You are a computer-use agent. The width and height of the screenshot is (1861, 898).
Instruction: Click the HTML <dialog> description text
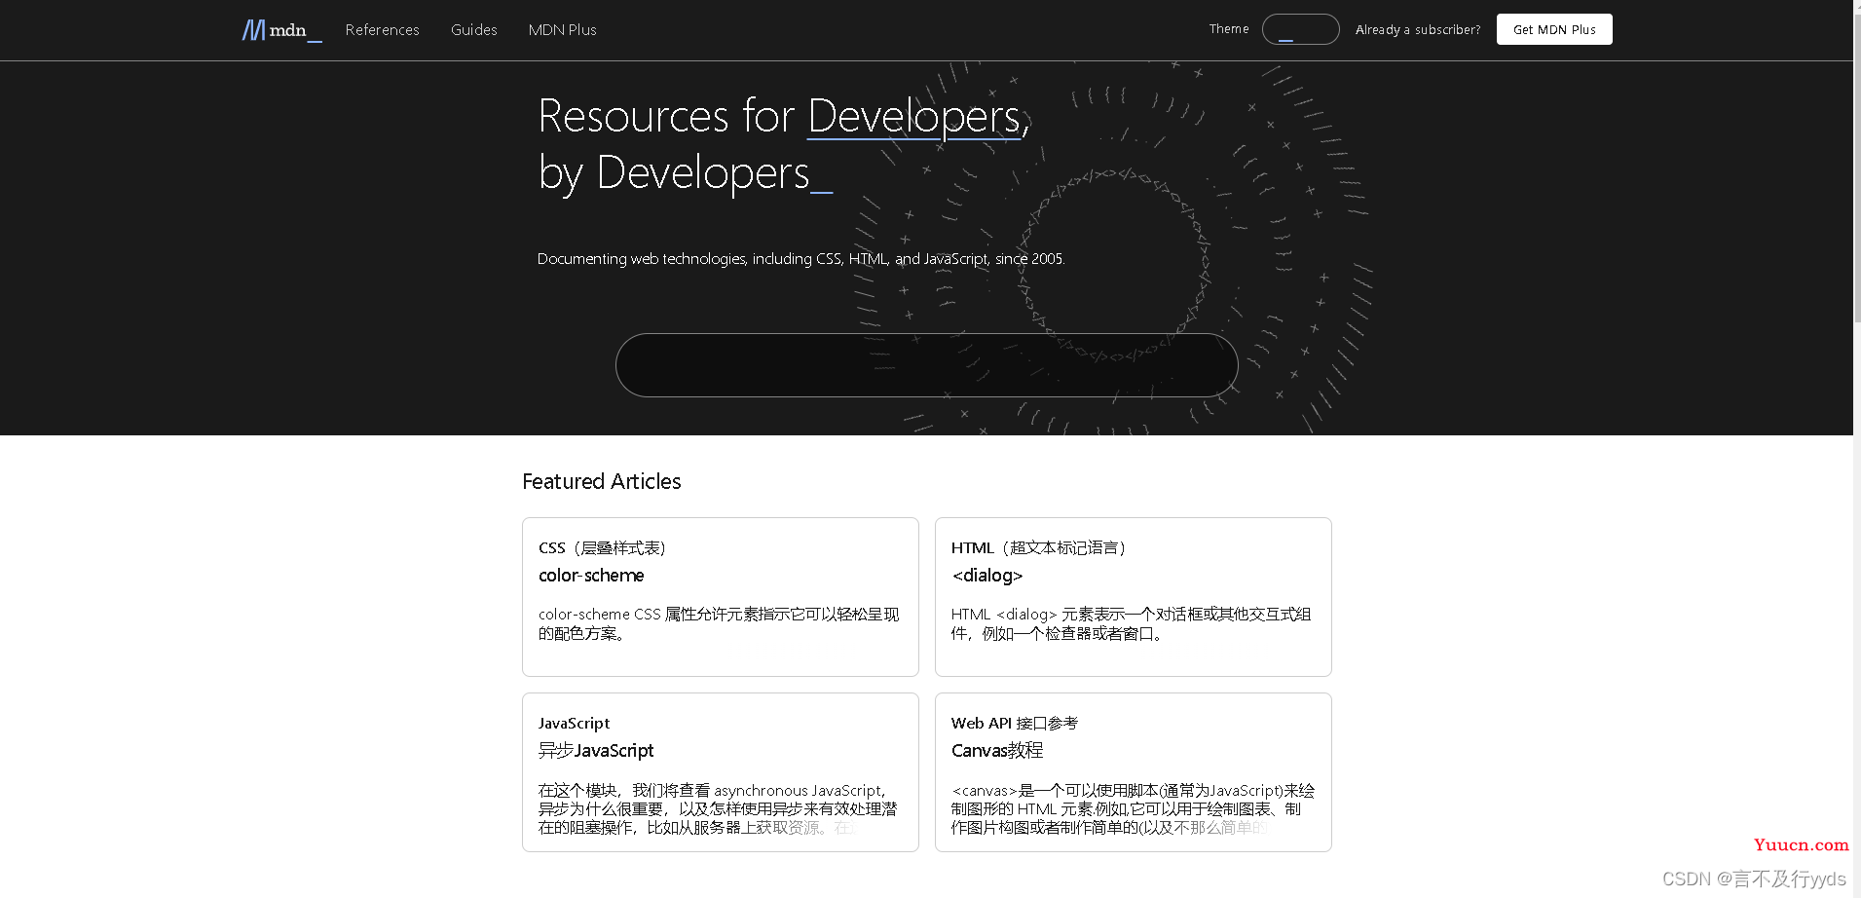1132,624
